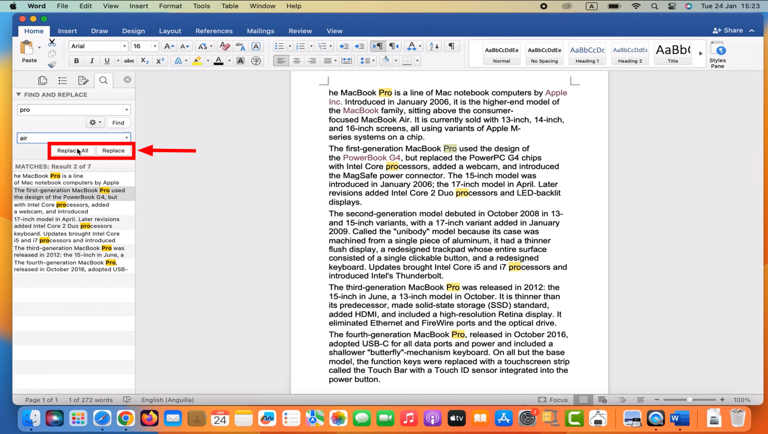
Task: Click the Format Painter brush icon
Action: click(52, 64)
